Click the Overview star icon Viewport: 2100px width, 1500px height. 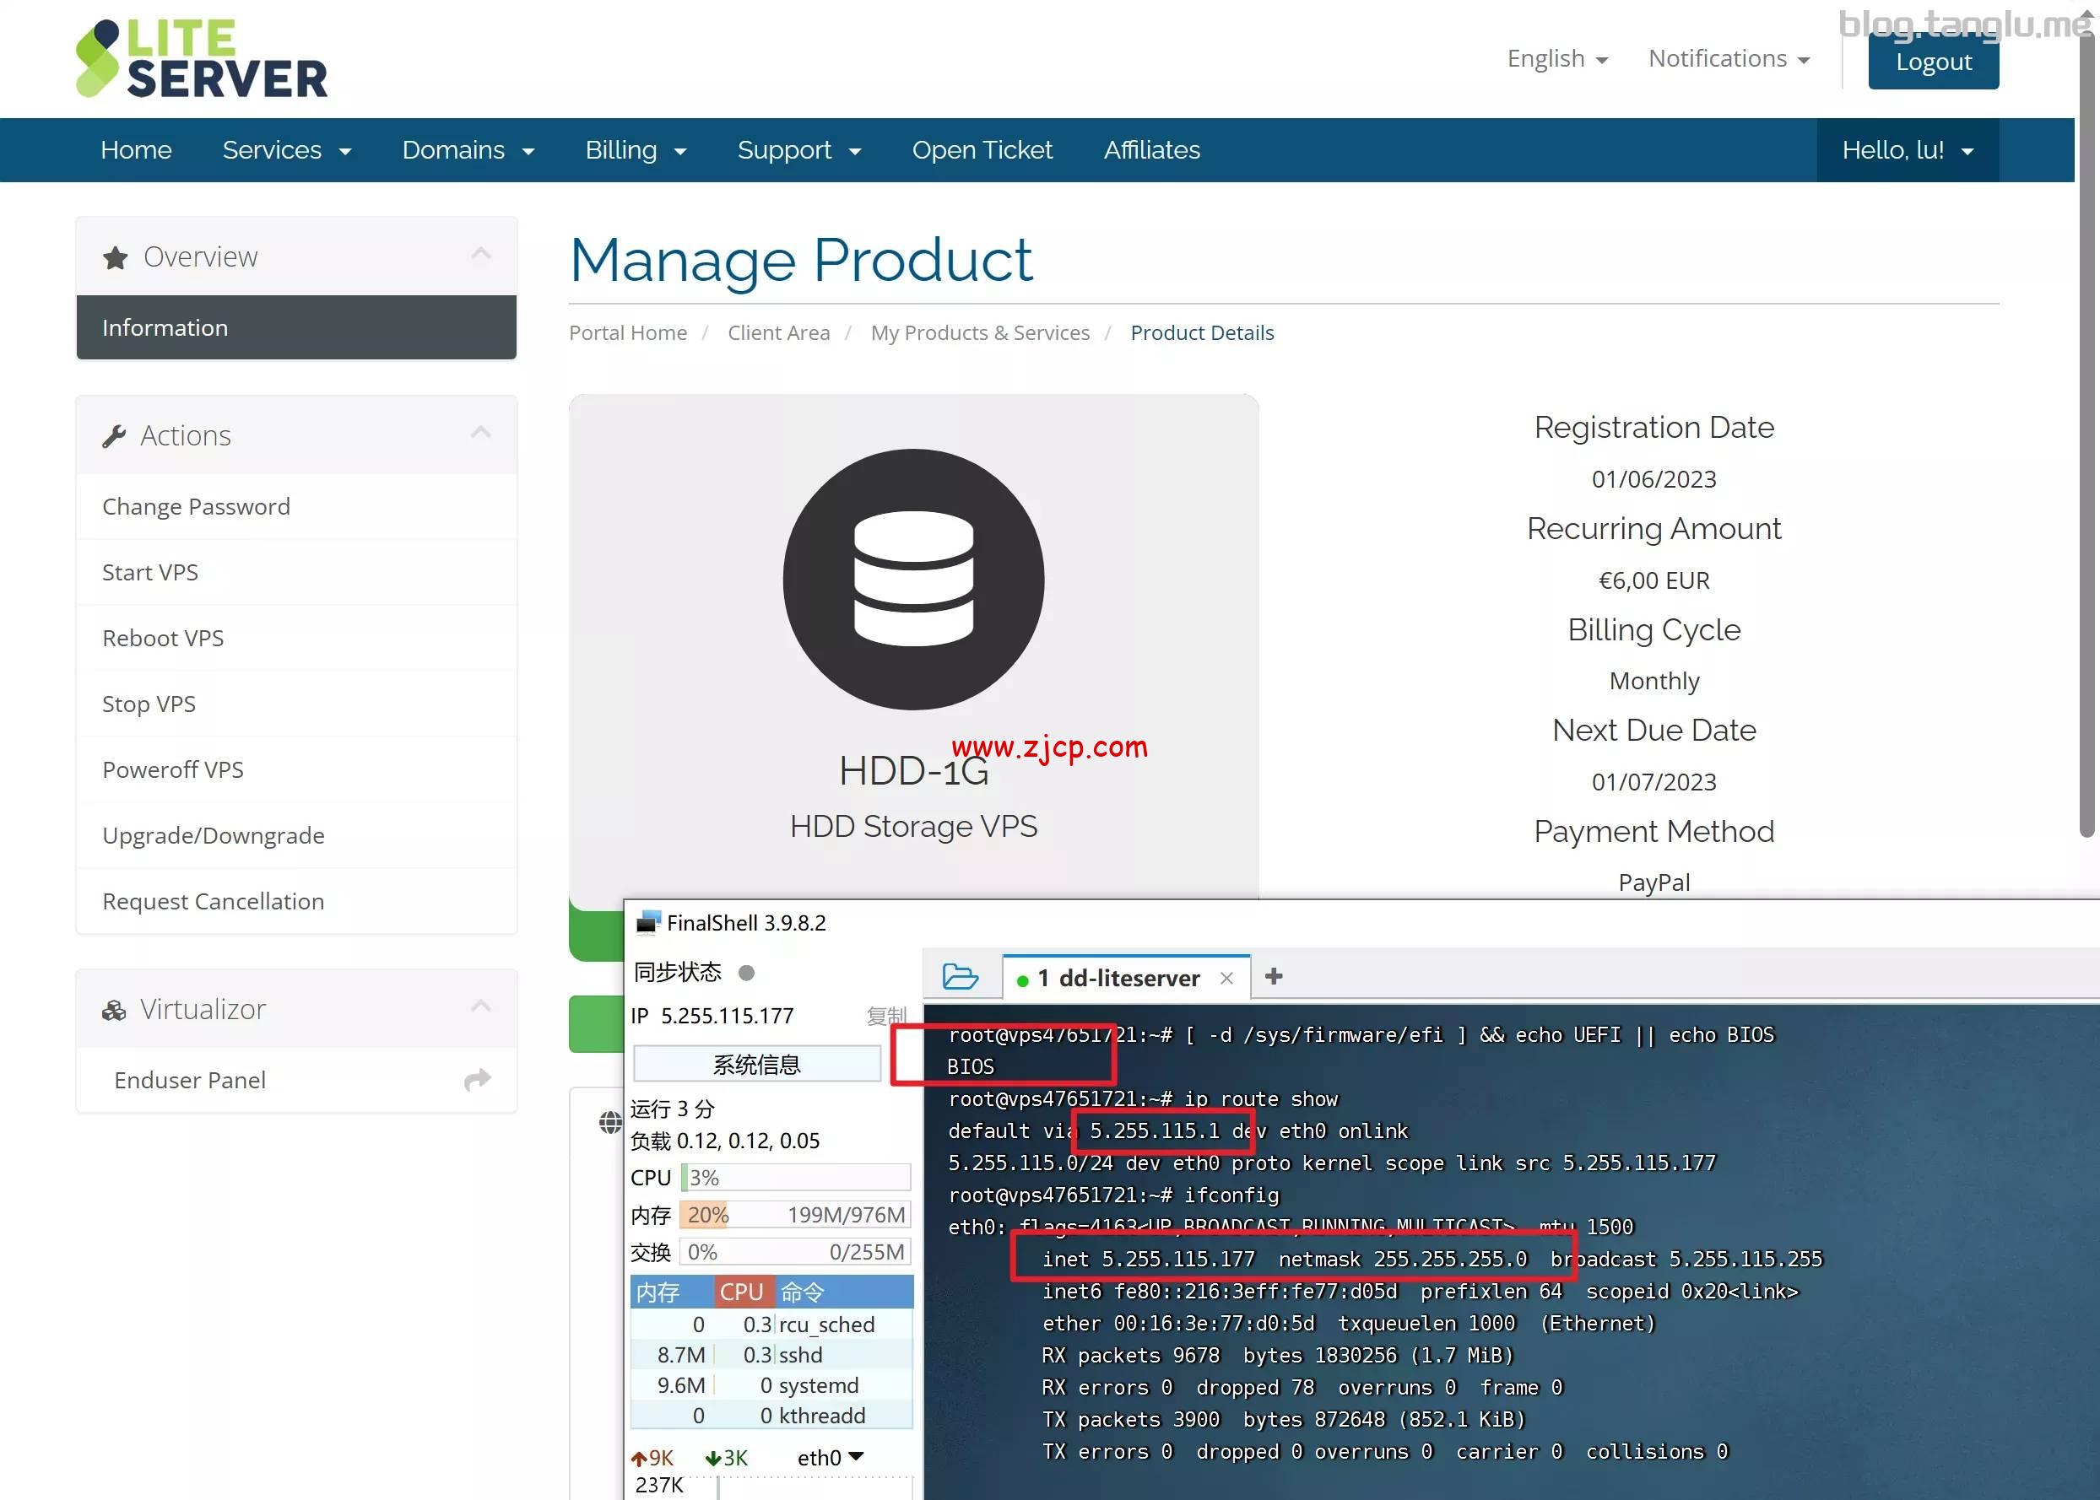tap(116, 257)
